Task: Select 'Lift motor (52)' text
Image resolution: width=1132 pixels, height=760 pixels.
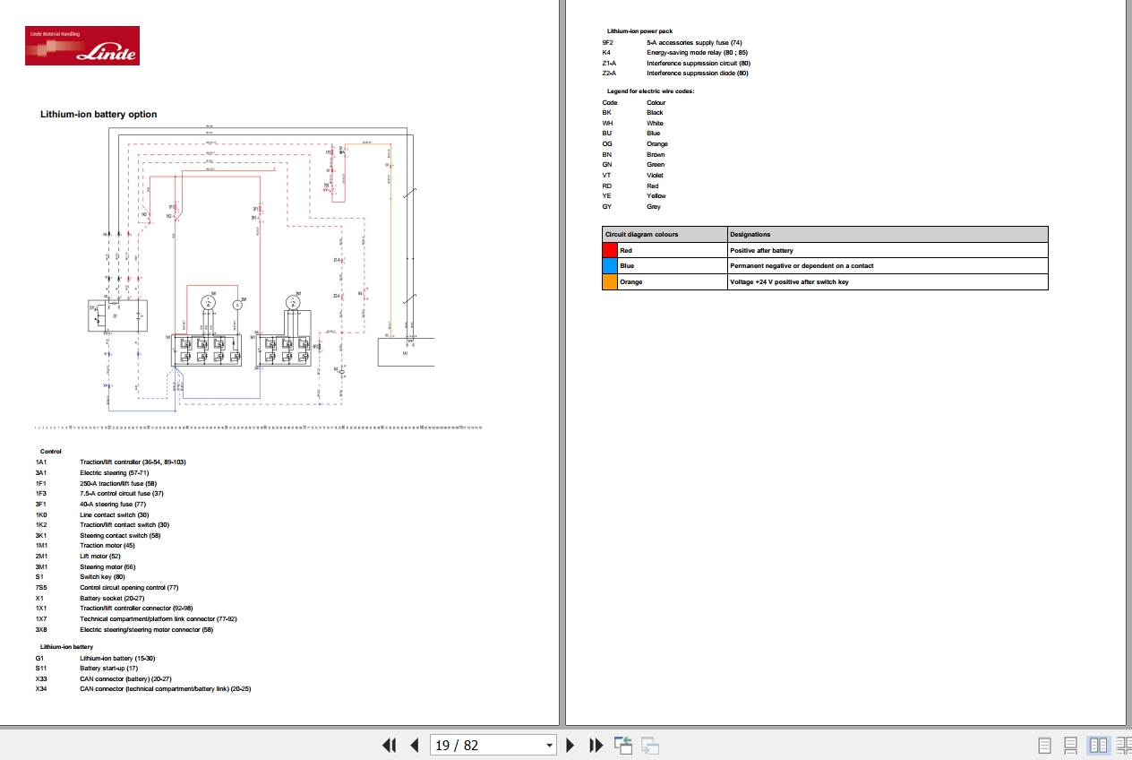Action: point(100,557)
